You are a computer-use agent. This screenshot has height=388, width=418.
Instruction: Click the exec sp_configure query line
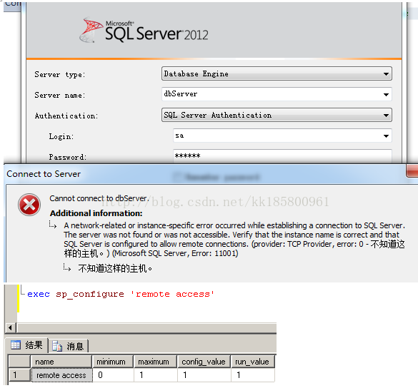tap(121, 294)
